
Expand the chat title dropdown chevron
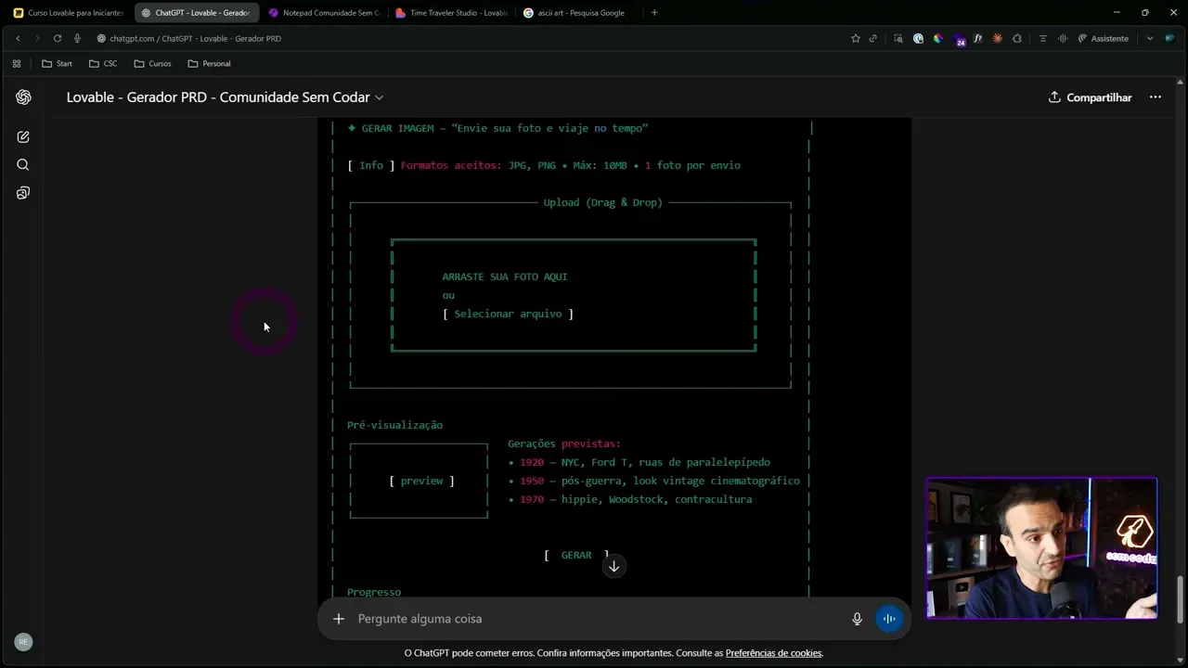pos(379,96)
